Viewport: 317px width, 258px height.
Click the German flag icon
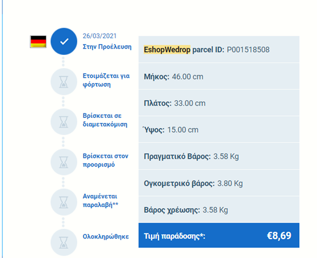tap(38, 42)
